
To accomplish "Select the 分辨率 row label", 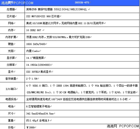I will (11, 65).
